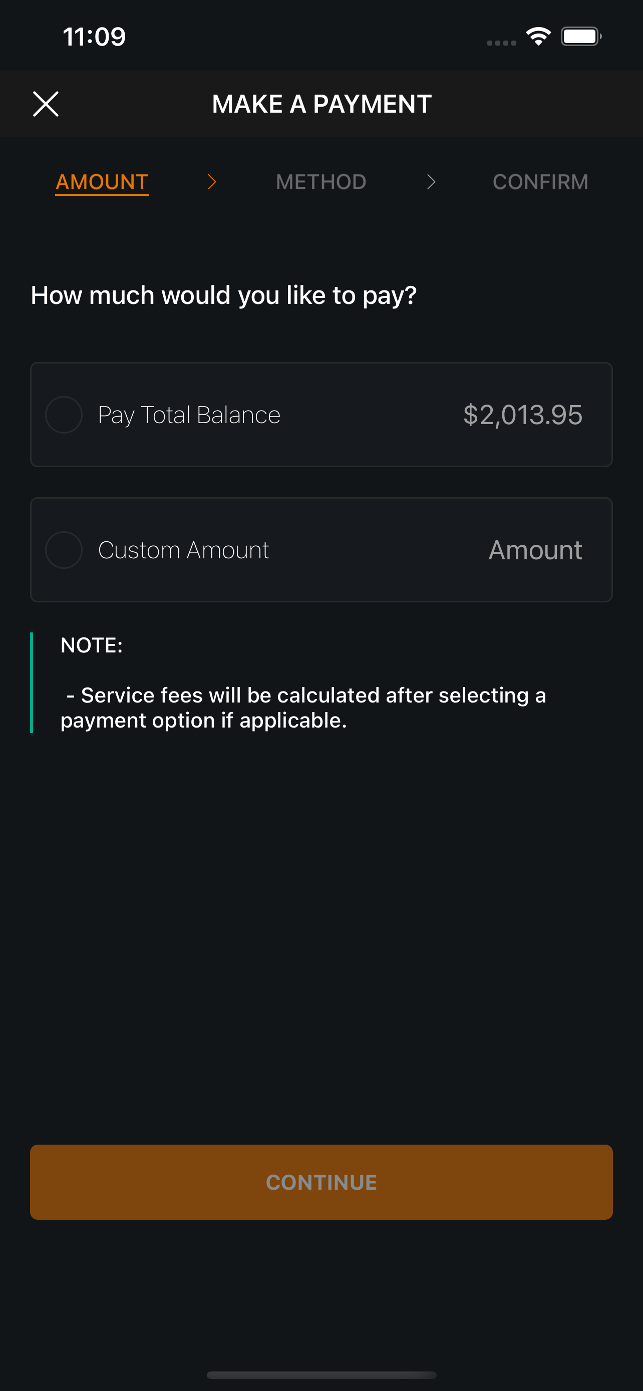
Task: Select the Custom Amount radio button
Action: click(x=64, y=550)
